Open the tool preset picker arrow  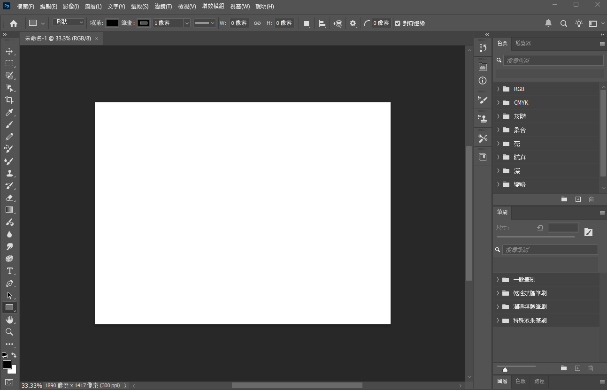(43, 23)
